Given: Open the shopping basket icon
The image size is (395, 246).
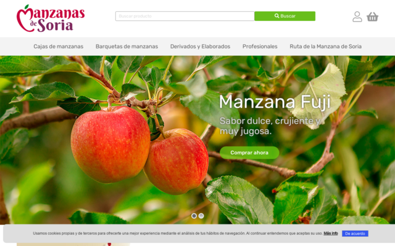Looking at the screenshot, I should (x=372, y=17).
